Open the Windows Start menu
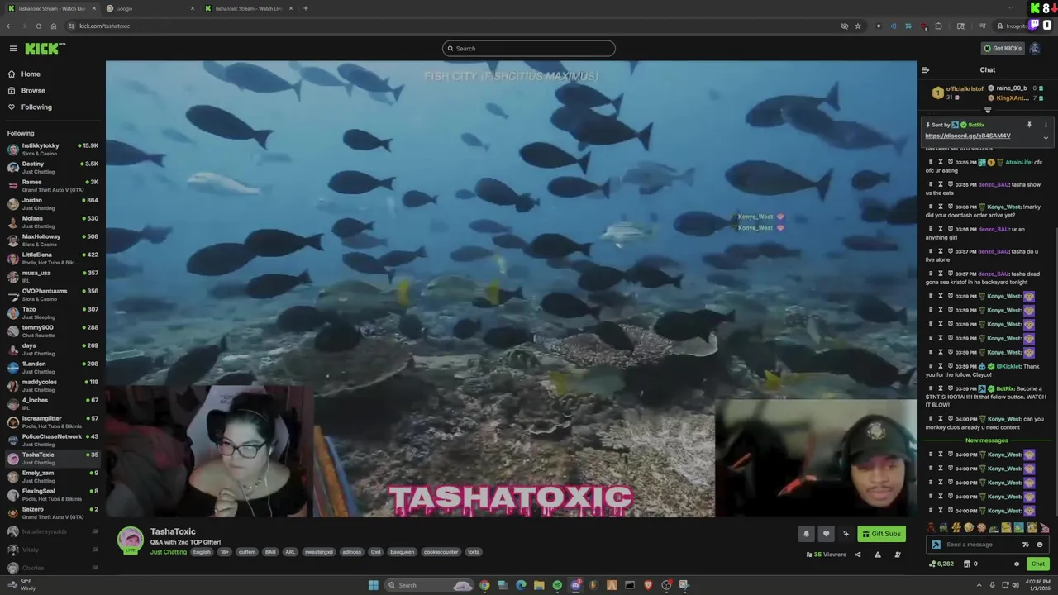 click(x=373, y=585)
